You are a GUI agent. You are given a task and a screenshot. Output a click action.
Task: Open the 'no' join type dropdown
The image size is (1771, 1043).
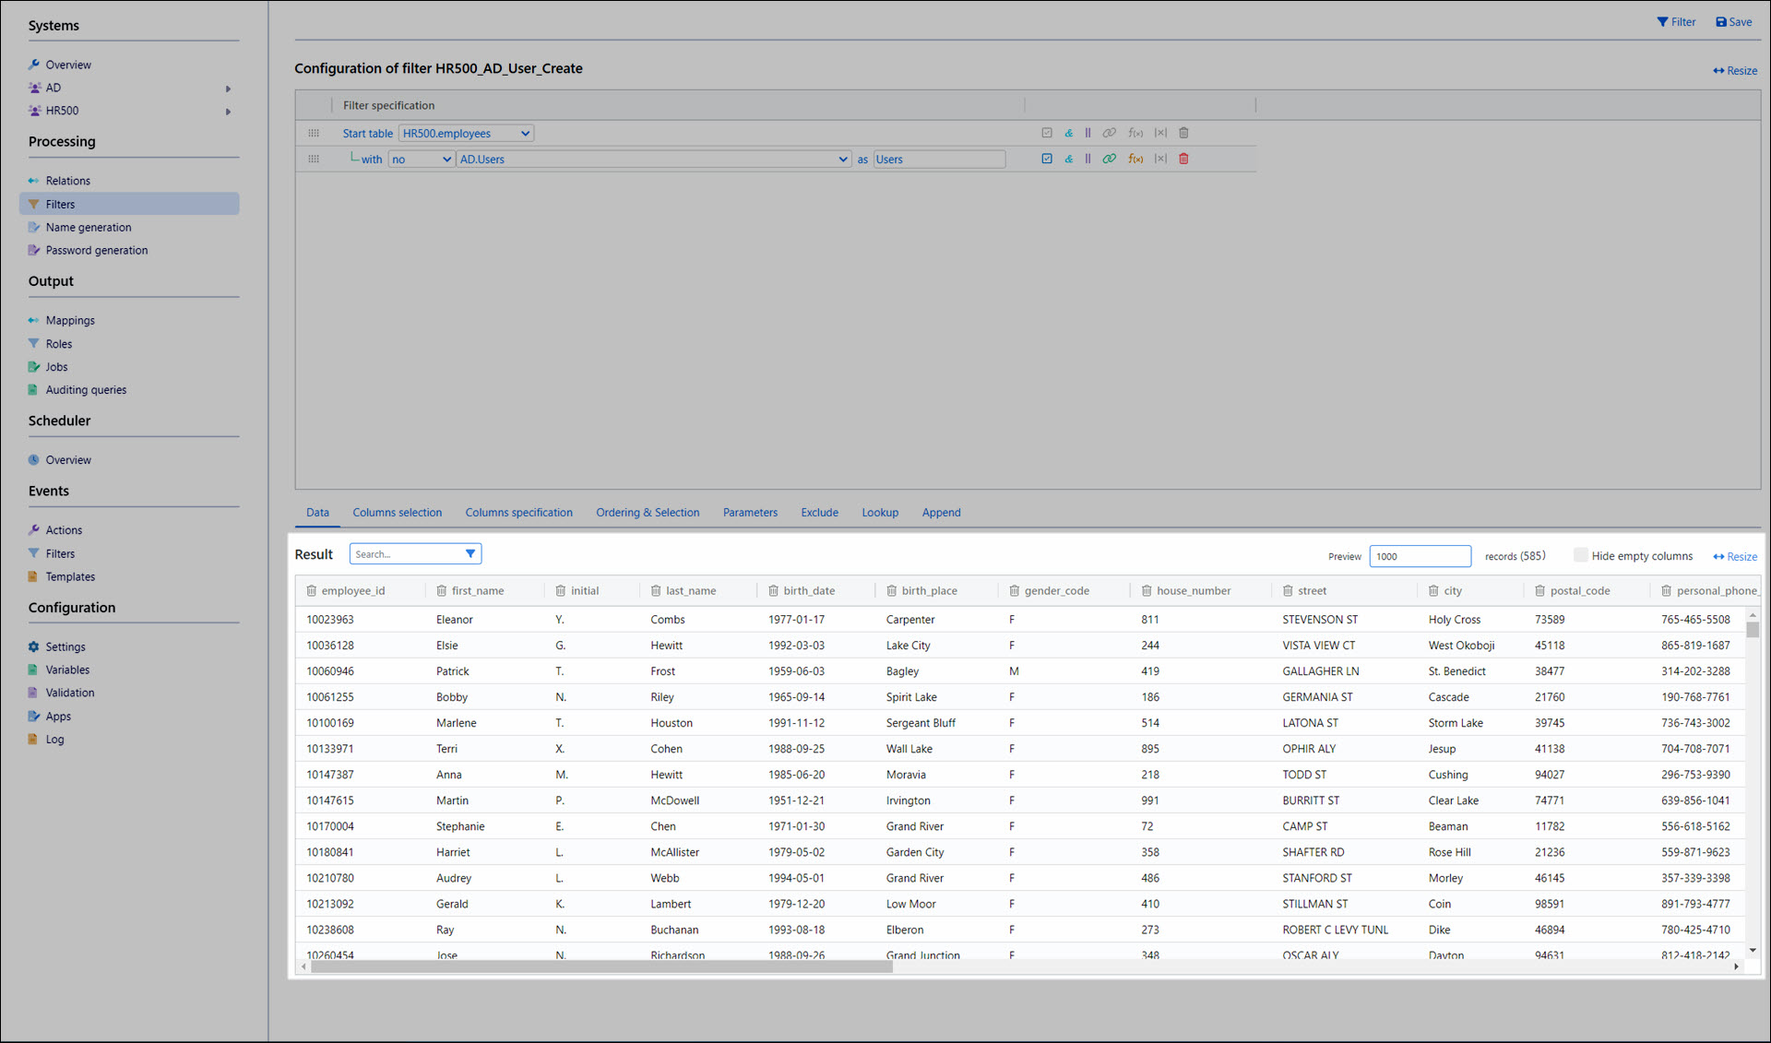coord(421,160)
